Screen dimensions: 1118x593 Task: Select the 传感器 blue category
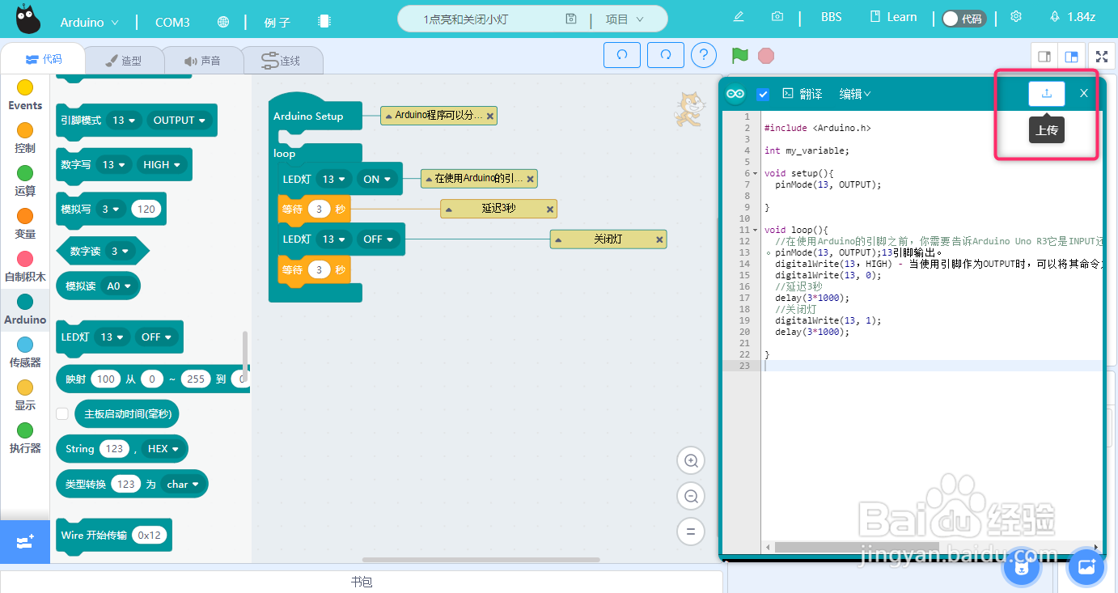coord(25,352)
